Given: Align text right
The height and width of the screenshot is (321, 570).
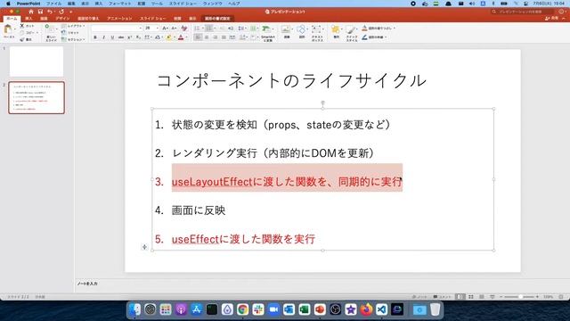Looking at the screenshot, I should coord(216,37).
